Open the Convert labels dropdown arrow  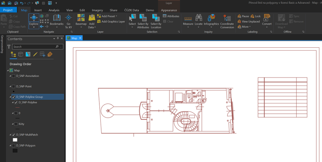[x=267, y=27]
